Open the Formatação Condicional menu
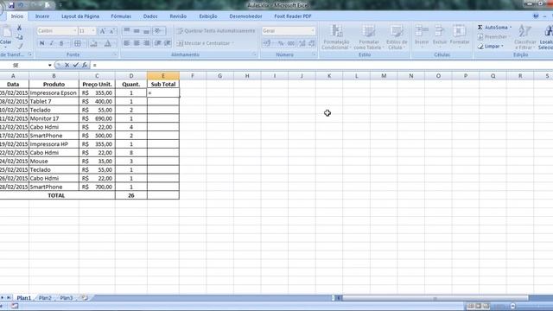Image resolution: width=553 pixels, height=311 pixels. point(336,37)
